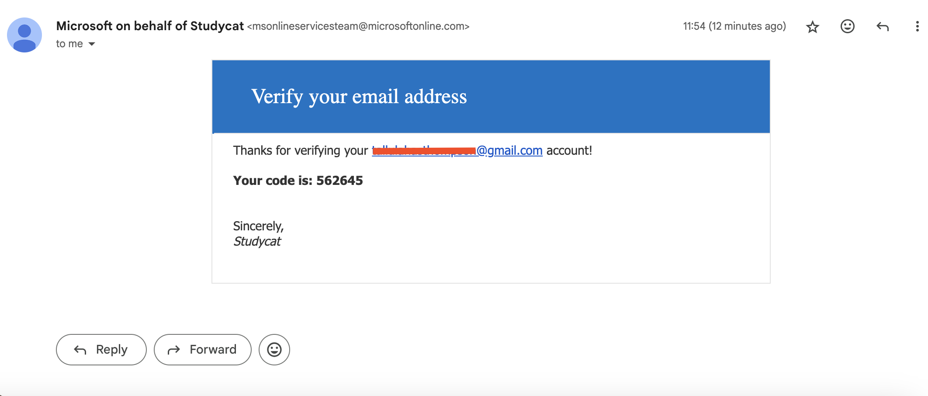Image resolution: width=928 pixels, height=396 pixels.
Task: Click the Forward button
Action: pyautogui.click(x=202, y=349)
